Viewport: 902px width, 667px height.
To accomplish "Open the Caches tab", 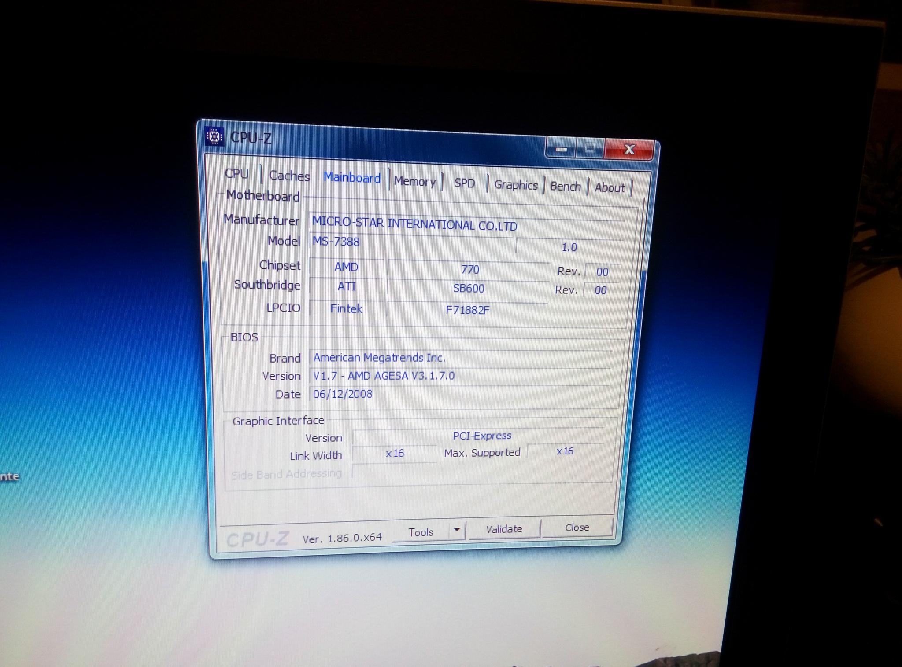I will (x=289, y=176).
